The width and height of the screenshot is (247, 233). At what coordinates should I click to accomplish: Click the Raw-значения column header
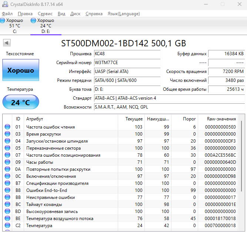(218, 119)
